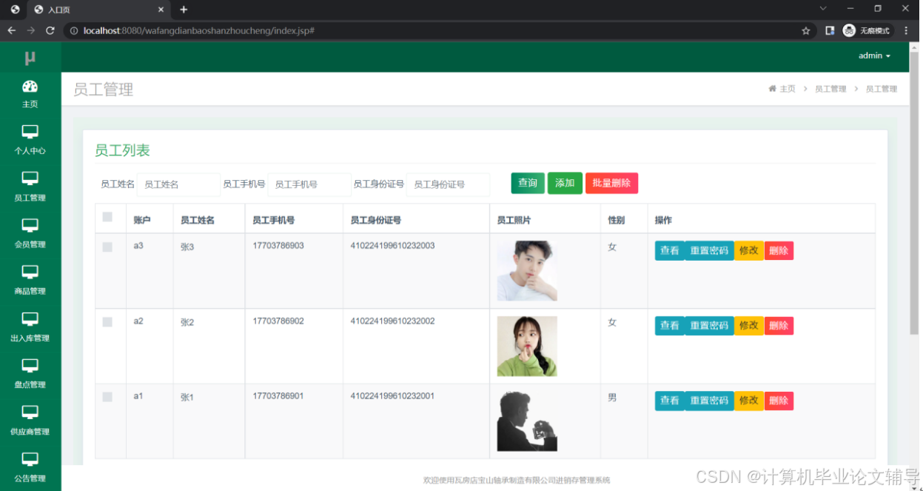Click the browser forward arrow
Screen dimensions: 923x491
pyautogui.click(x=30, y=30)
